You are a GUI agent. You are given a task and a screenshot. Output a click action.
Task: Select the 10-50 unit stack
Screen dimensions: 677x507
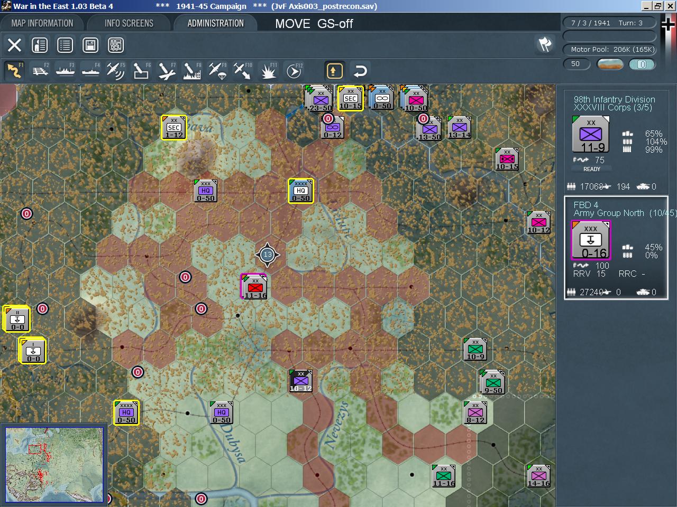[415, 99]
